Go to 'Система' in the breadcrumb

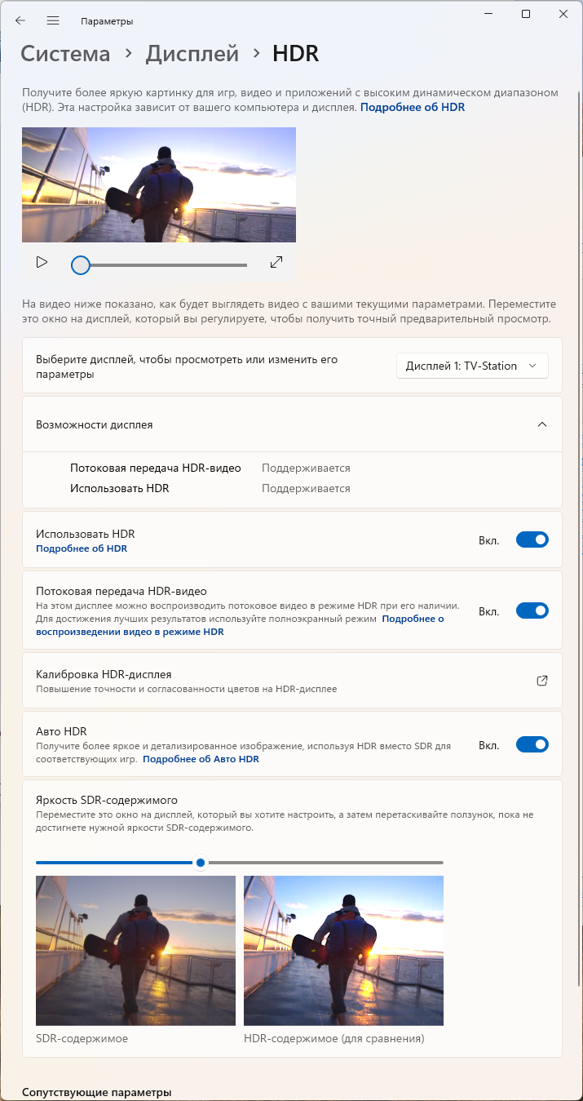65,54
